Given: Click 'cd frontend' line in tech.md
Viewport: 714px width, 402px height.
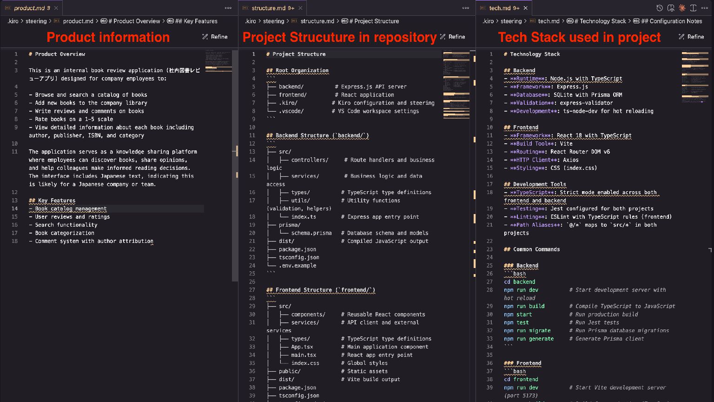Looking at the screenshot, I should (521, 379).
